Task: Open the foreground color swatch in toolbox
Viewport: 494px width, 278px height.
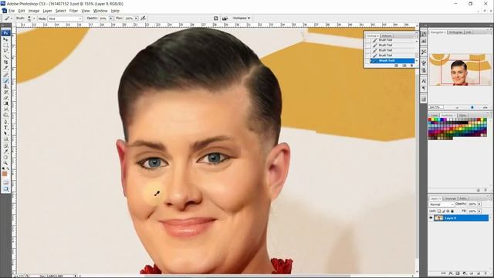Action: (5, 174)
